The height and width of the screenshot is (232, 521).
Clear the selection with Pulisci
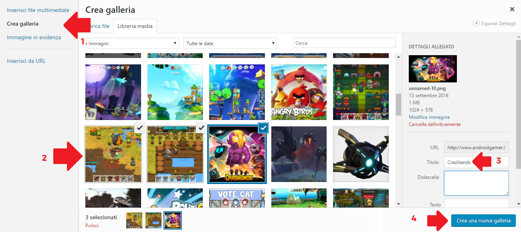coord(92,226)
